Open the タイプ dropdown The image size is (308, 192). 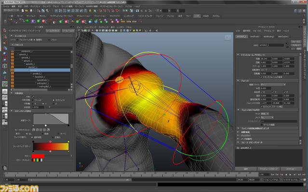coord(267,118)
